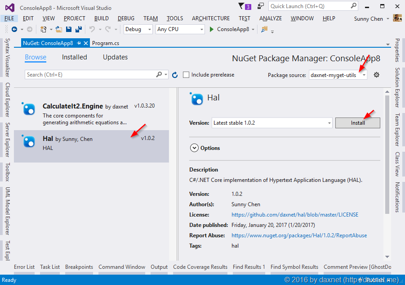Save current file with floppy icon

69,29
